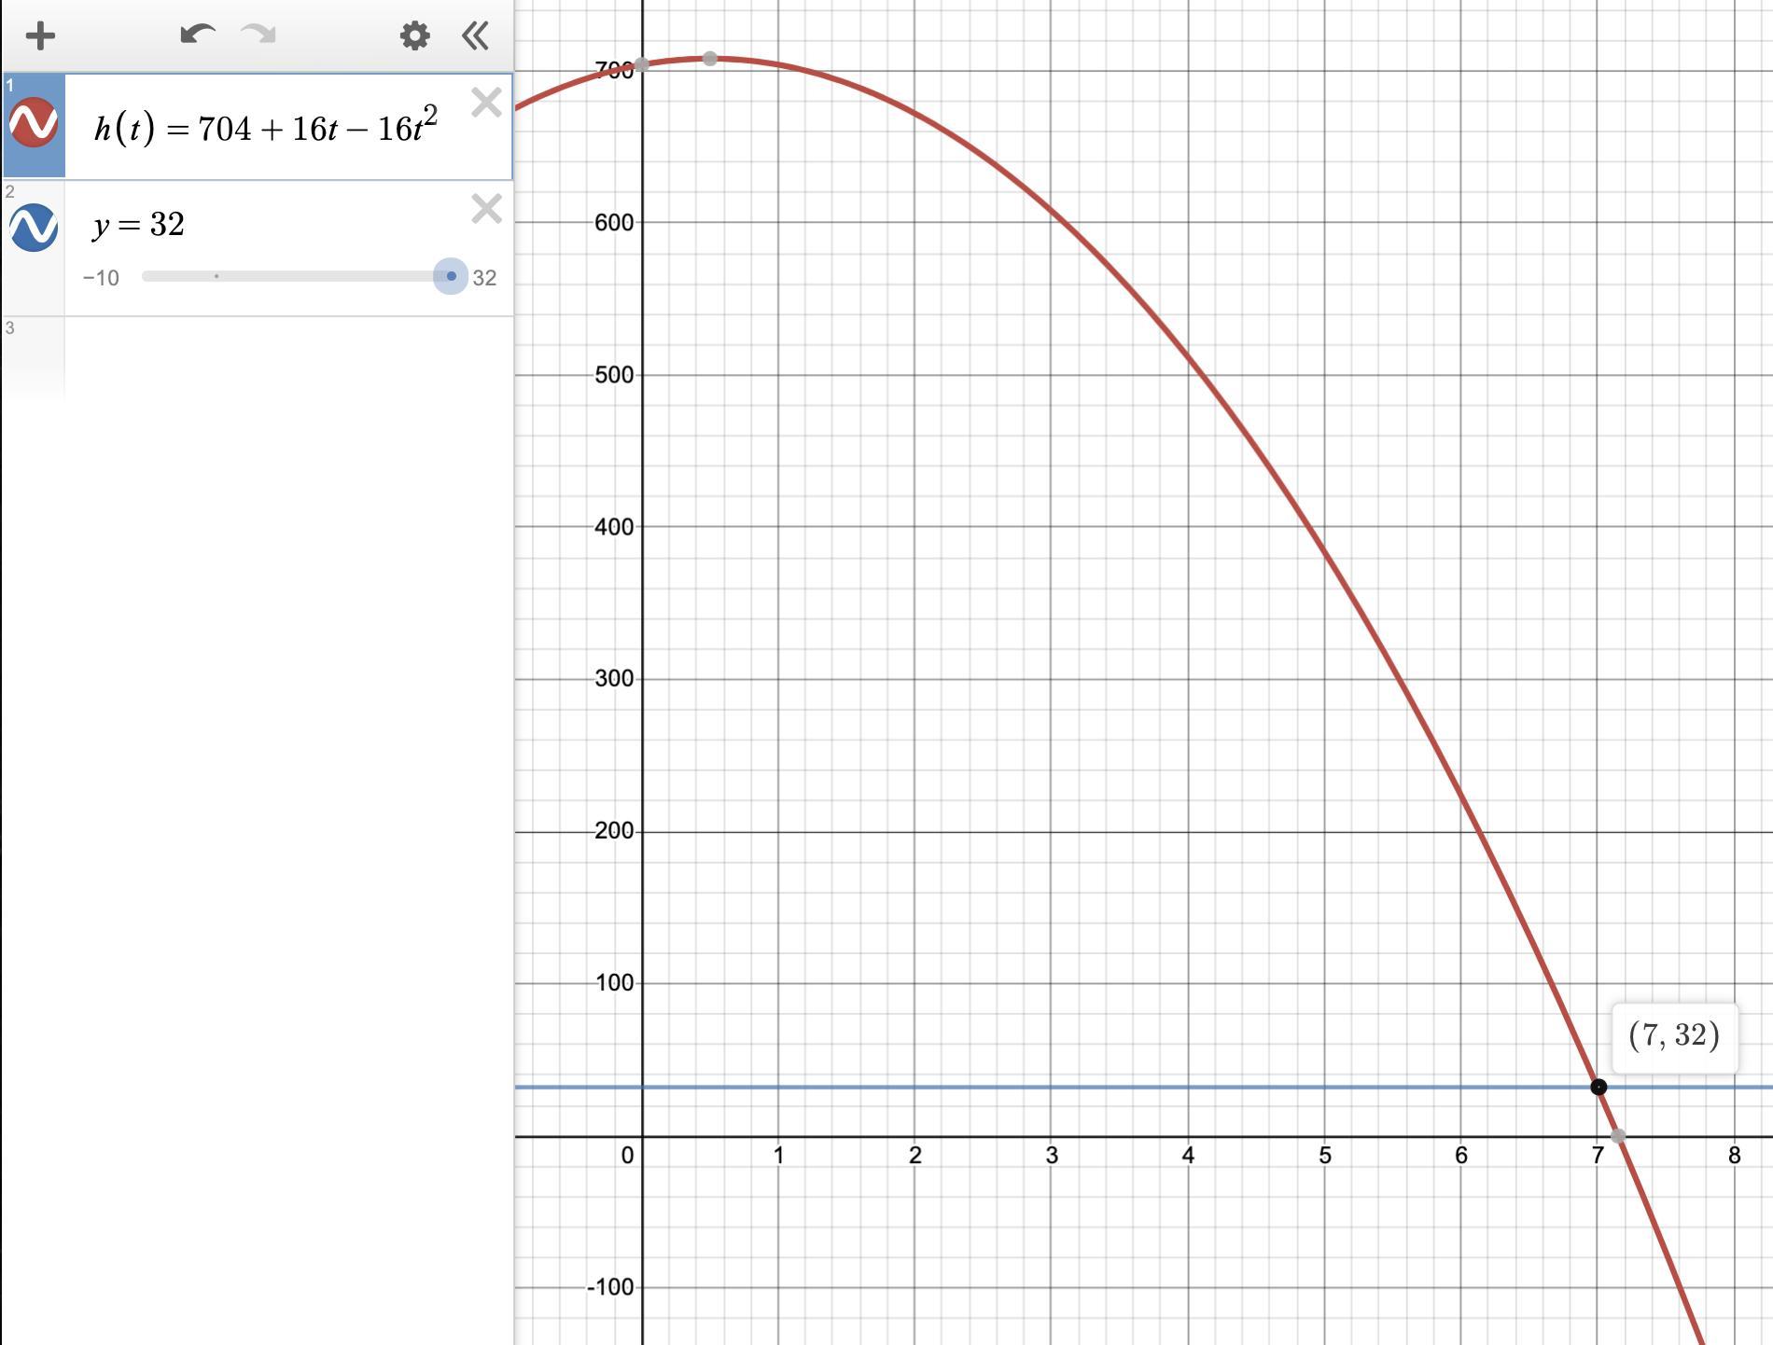Open the graph settings gear
Image resolution: width=1773 pixels, height=1345 pixels.
pyautogui.click(x=414, y=36)
